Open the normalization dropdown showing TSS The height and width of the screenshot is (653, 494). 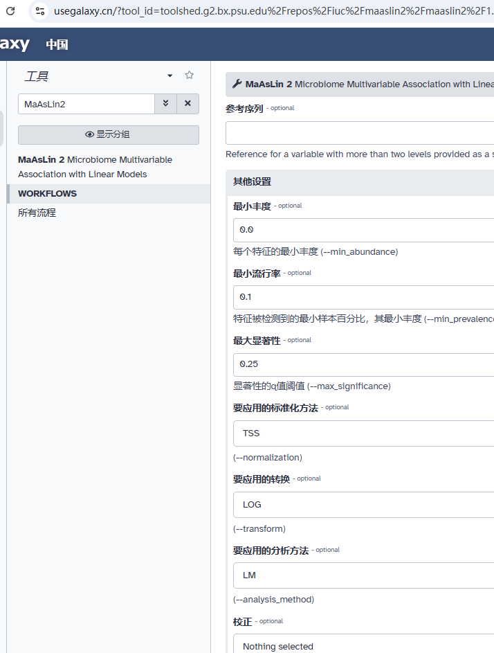pyautogui.click(x=364, y=433)
